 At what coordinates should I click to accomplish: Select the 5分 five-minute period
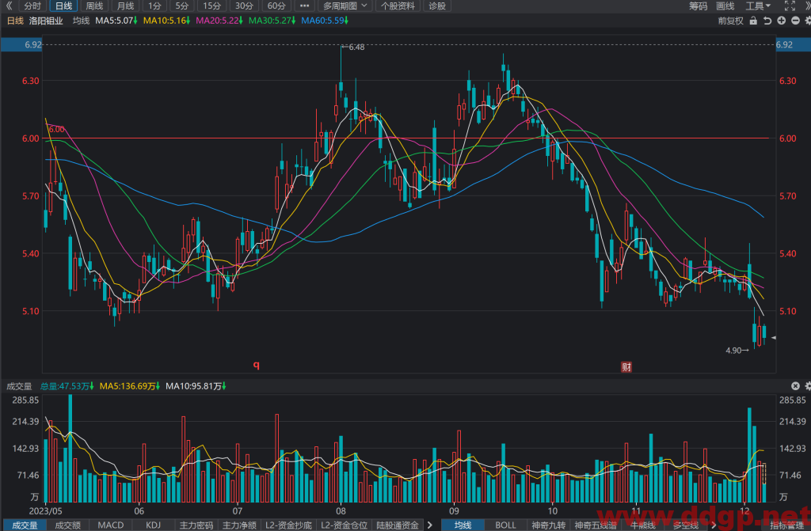[181, 6]
